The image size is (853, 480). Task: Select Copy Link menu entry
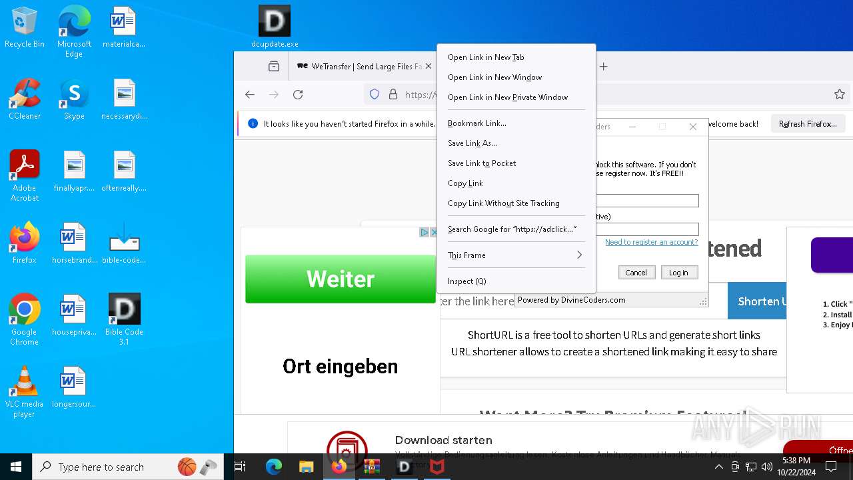pos(516,183)
